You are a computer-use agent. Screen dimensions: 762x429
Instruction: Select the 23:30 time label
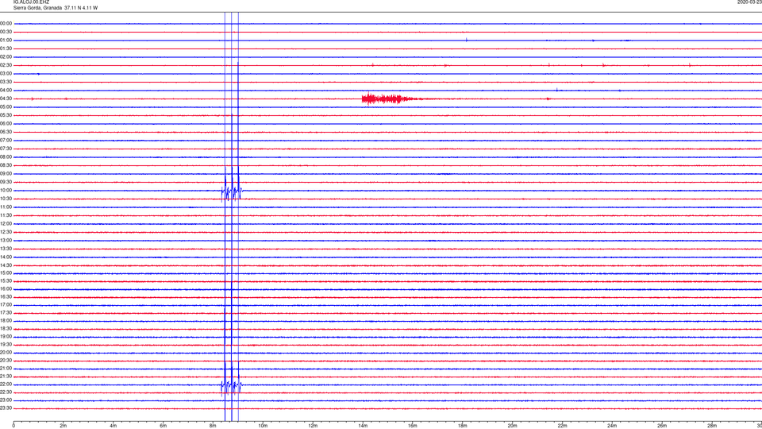6,408
